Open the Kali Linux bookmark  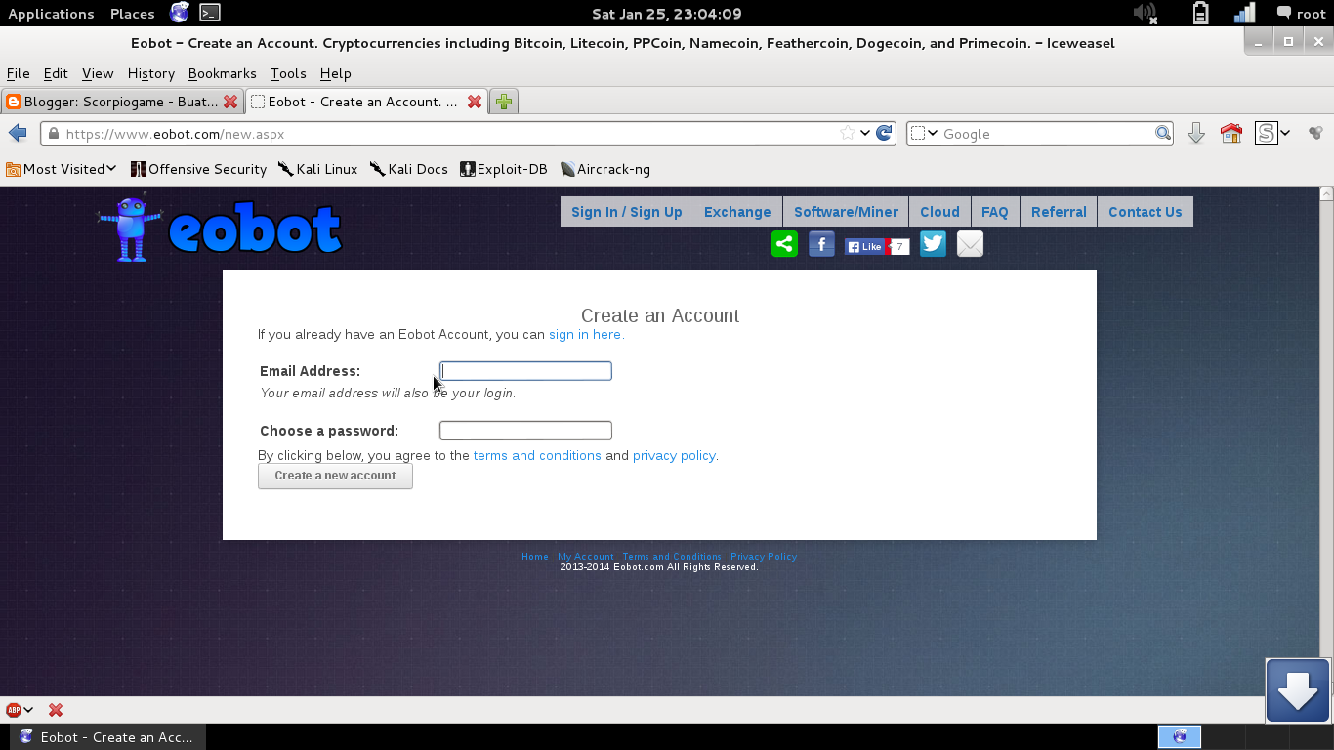[x=317, y=169]
